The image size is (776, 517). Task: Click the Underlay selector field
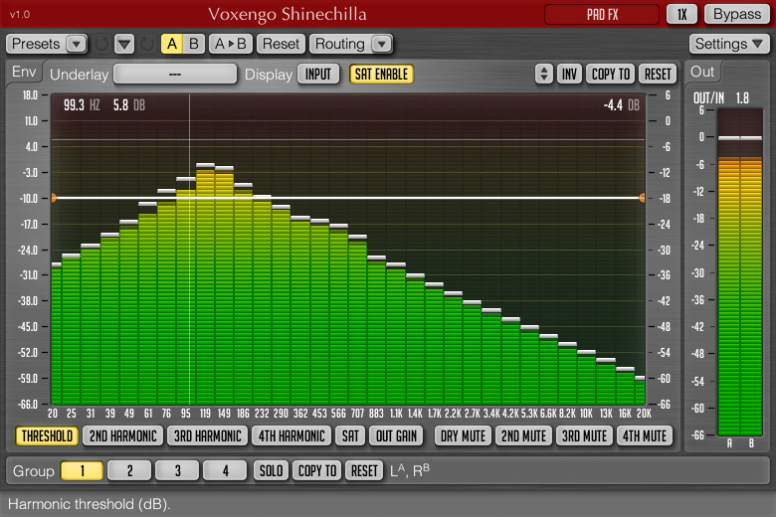175,74
